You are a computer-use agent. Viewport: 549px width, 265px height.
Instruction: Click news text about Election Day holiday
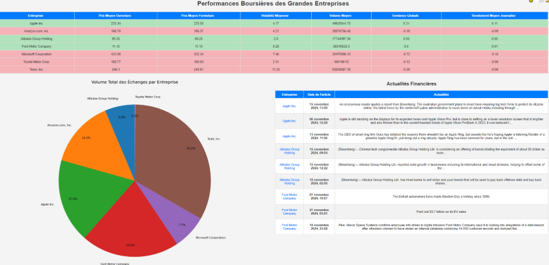tap(441, 197)
